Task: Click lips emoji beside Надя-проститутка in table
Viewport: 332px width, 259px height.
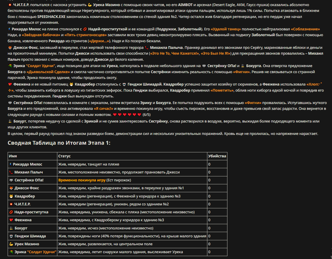Action: (11, 212)
